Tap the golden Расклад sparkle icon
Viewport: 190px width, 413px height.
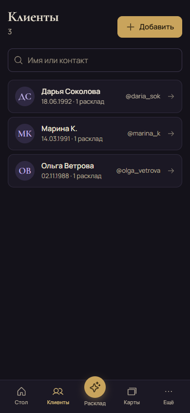coord(95,387)
